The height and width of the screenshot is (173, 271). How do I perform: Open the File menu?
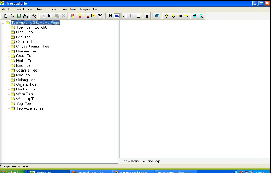pyautogui.click(x=3, y=9)
